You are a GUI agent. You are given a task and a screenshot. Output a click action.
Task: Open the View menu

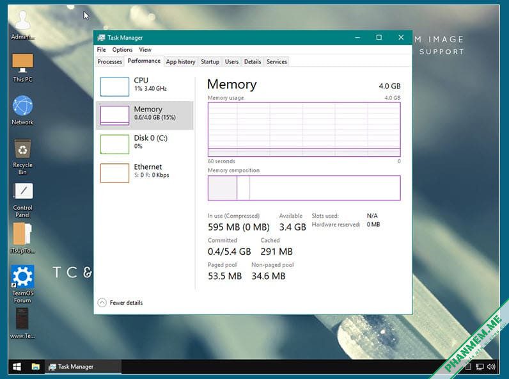[145, 50]
